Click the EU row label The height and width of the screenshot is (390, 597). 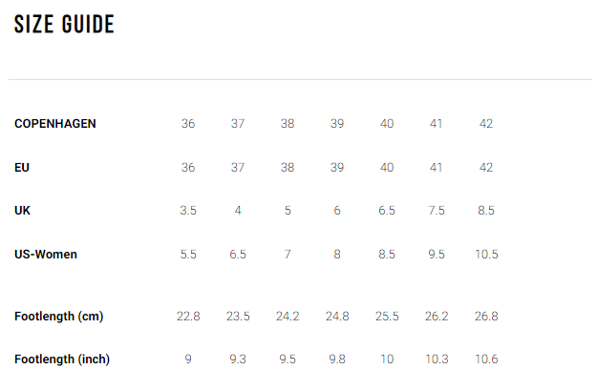click(x=22, y=167)
